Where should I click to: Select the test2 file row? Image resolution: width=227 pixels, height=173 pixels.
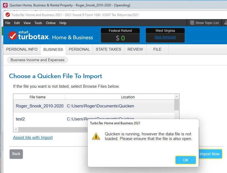pyautogui.click(x=94, y=119)
